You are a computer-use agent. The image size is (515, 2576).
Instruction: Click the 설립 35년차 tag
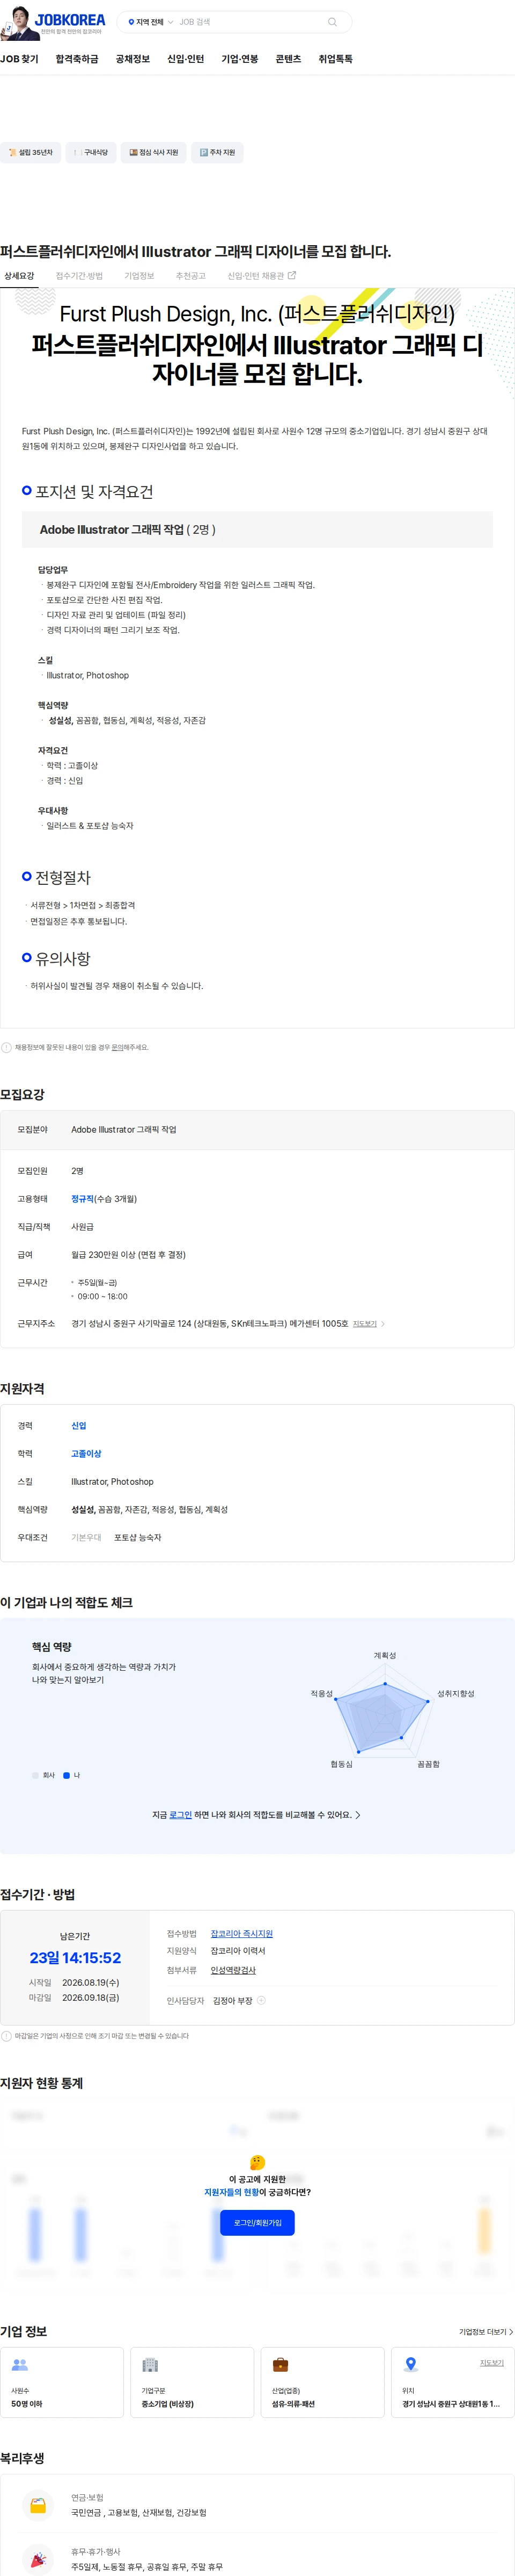click(30, 153)
